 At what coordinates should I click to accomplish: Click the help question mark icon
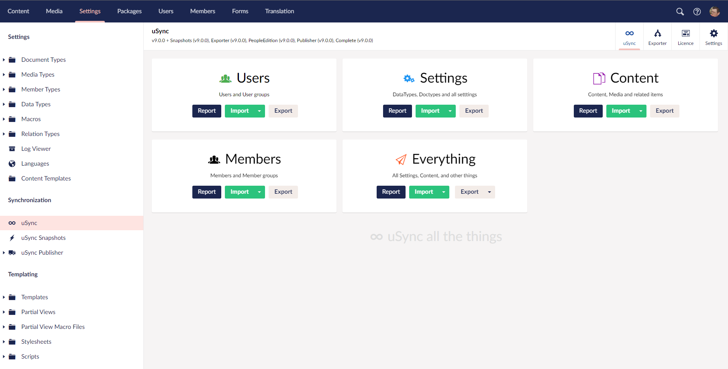[697, 11]
